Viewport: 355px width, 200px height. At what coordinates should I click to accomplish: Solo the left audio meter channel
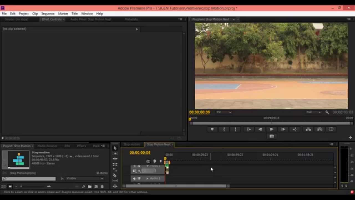[x=342, y=186]
